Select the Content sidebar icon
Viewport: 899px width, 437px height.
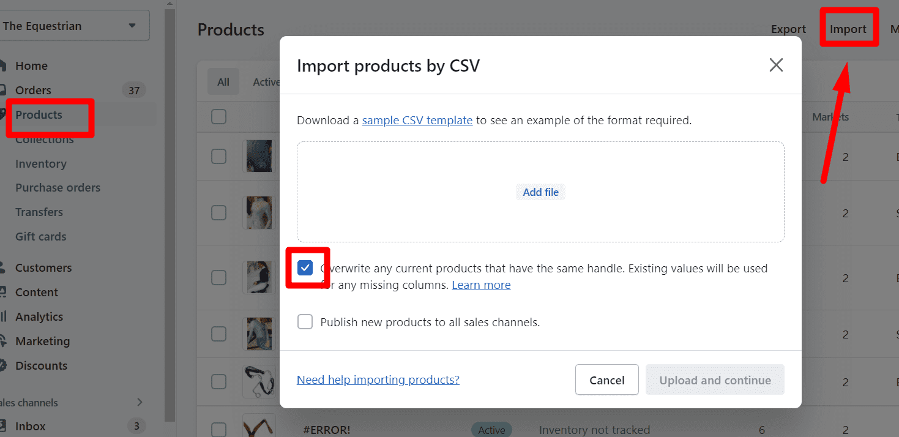pyautogui.click(x=2, y=292)
